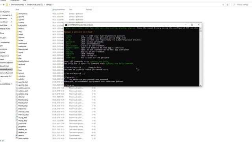The height and width of the screenshot is (142, 252).
Task: Click the catalina_service batch file icon
Action: tap(17, 88)
